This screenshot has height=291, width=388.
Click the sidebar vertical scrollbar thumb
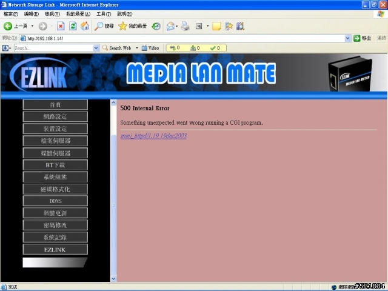click(x=113, y=205)
